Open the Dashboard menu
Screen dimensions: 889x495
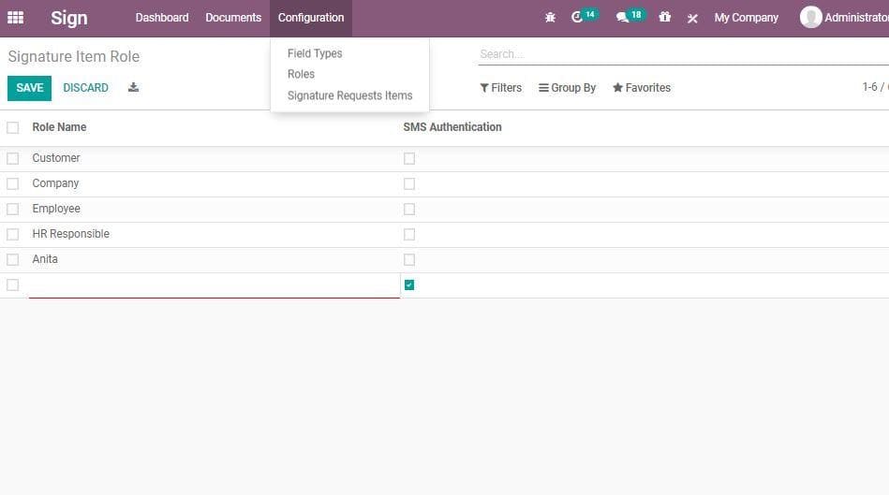(x=161, y=18)
